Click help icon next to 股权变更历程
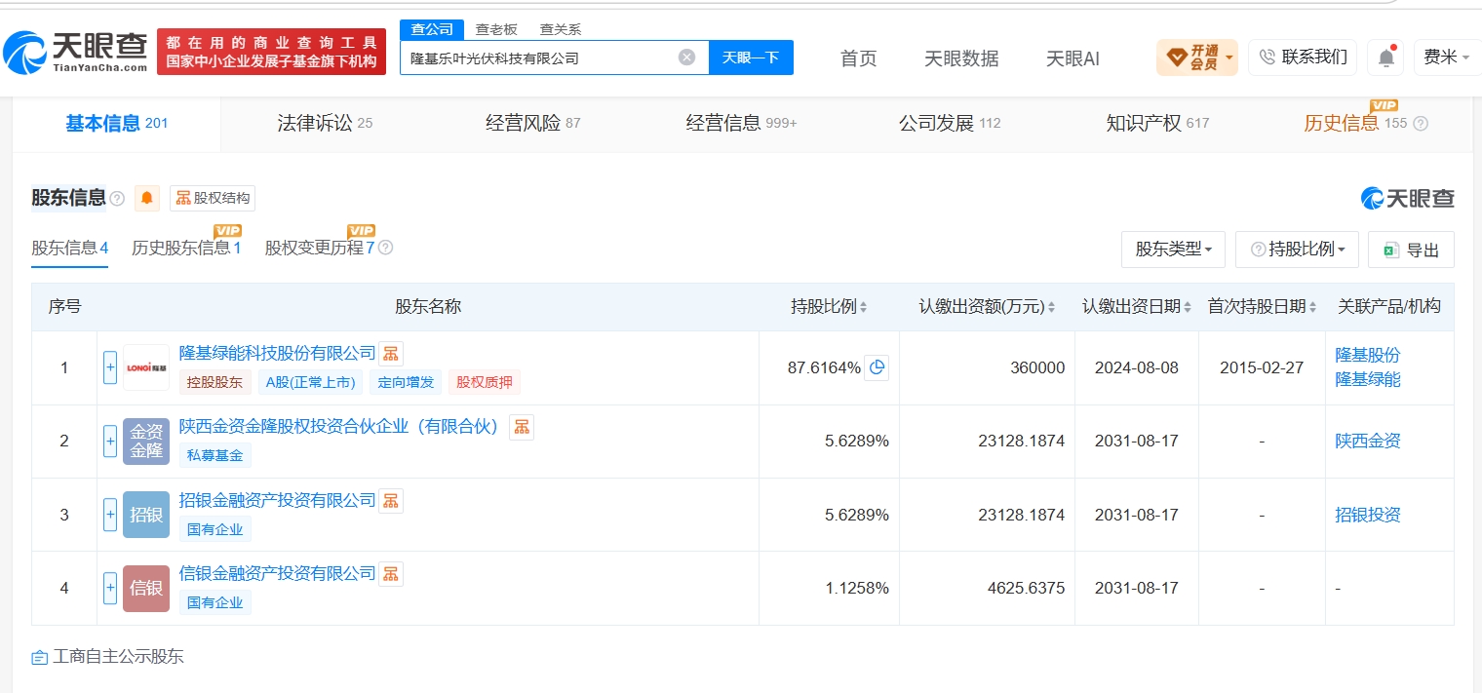Viewport: 1482px width, 693px height. (x=385, y=248)
